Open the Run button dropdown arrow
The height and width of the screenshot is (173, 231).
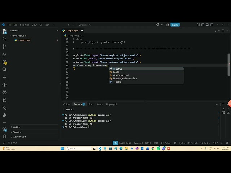point(219,31)
